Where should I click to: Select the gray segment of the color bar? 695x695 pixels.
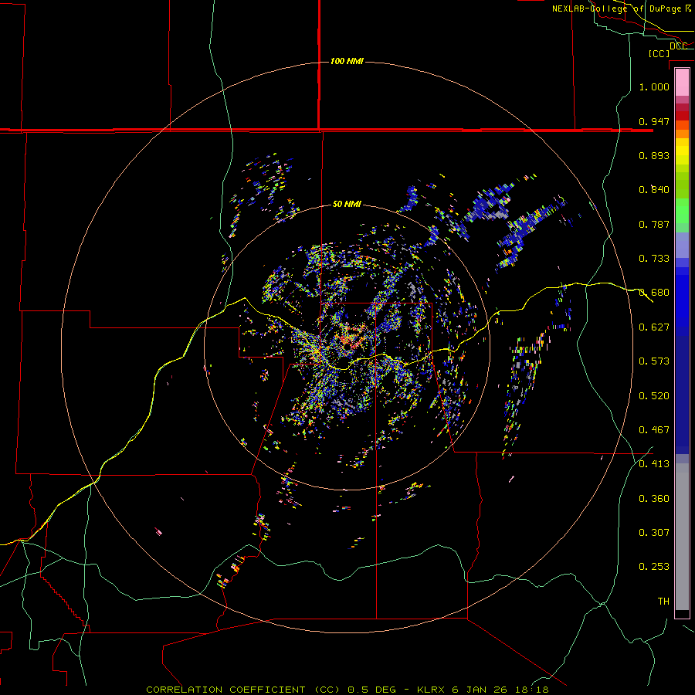(x=682, y=537)
